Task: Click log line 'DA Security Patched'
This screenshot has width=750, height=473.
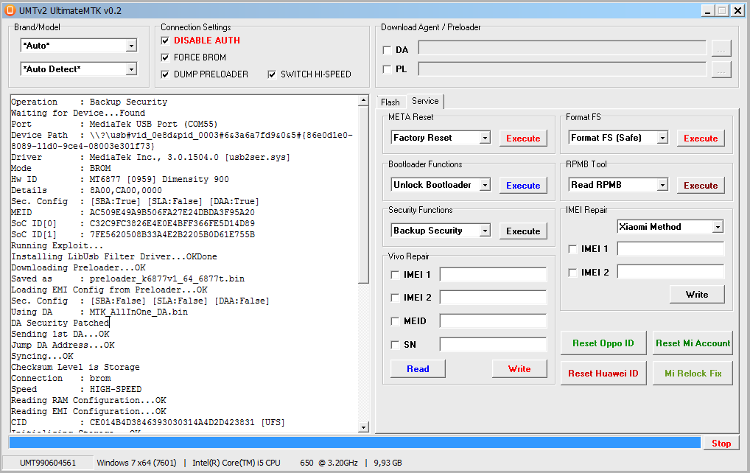Action: (60, 323)
